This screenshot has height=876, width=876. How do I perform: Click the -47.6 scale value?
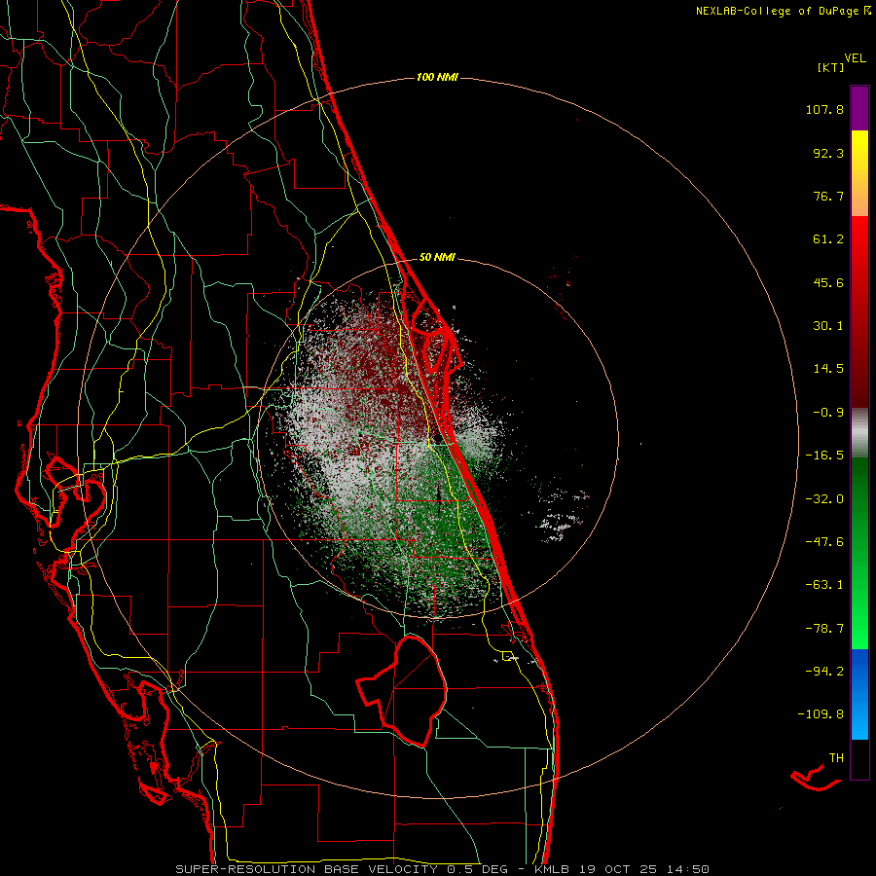824,542
